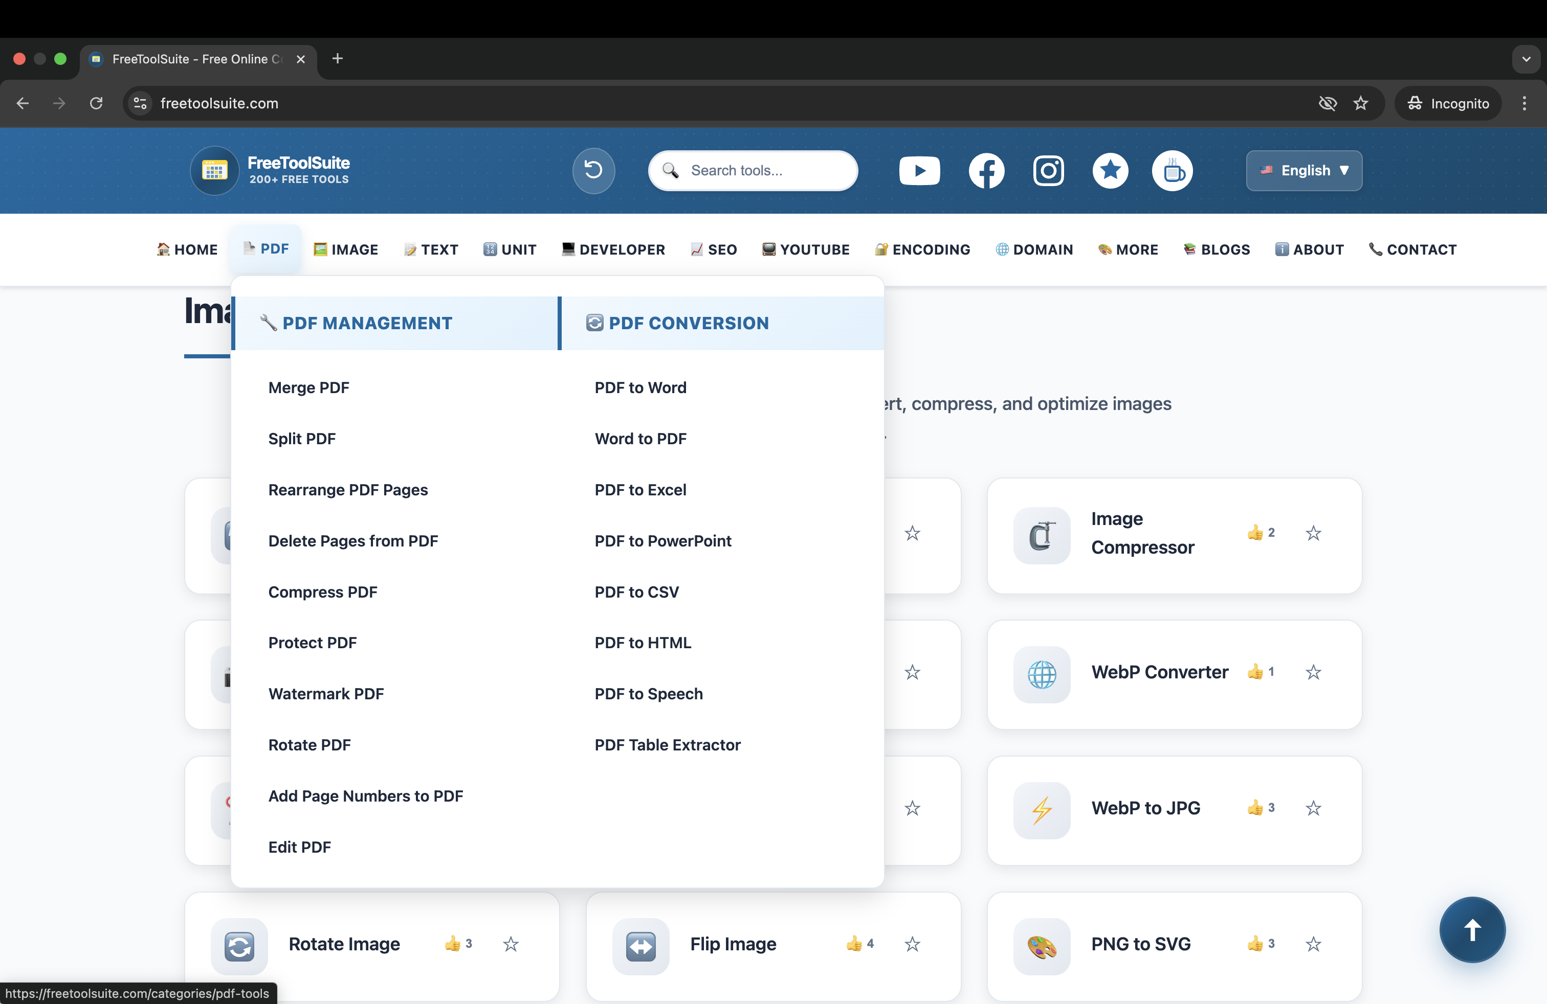Favorite the Flip Image tool
1547x1004 pixels.
(x=912, y=945)
